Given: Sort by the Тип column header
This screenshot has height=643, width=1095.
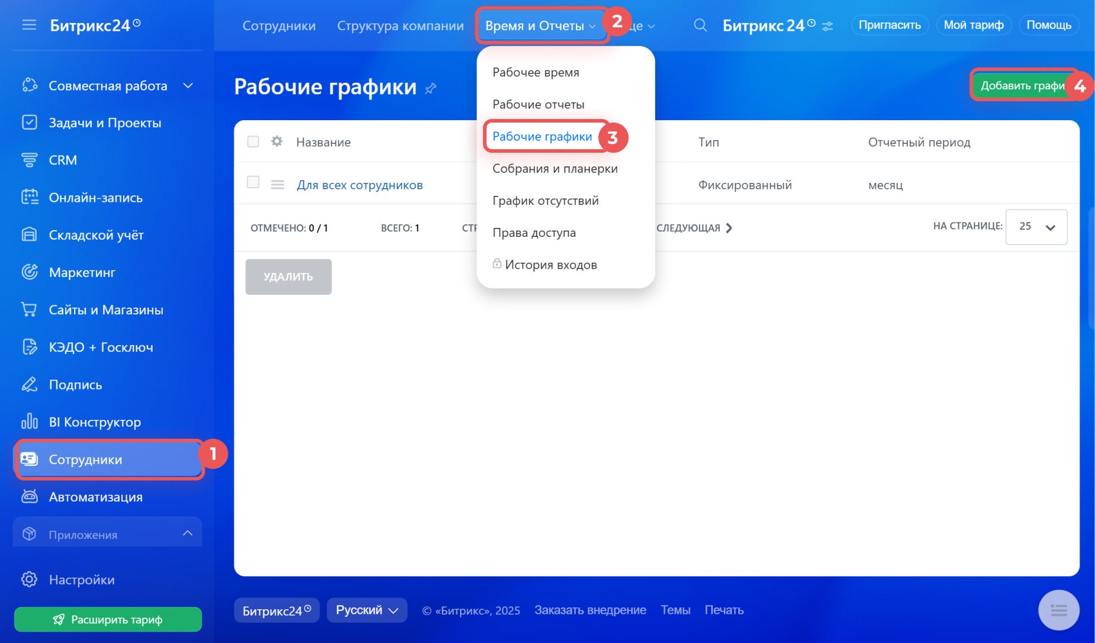Looking at the screenshot, I should coord(708,142).
